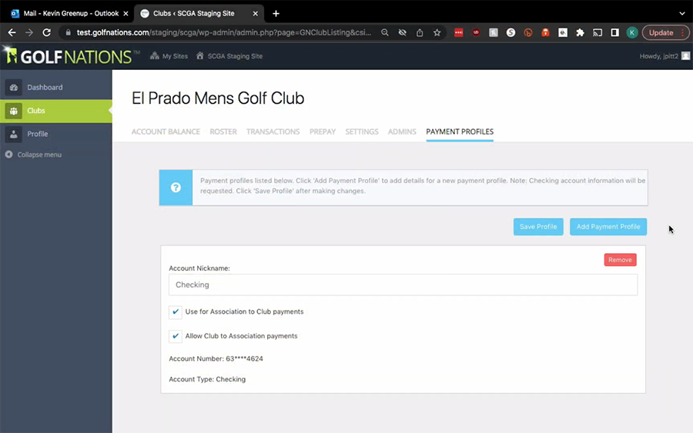Click the Add Payment Profile button
The height and width of the screenshot is (433, 693).
pyautogui.click(x=608, y=226)
